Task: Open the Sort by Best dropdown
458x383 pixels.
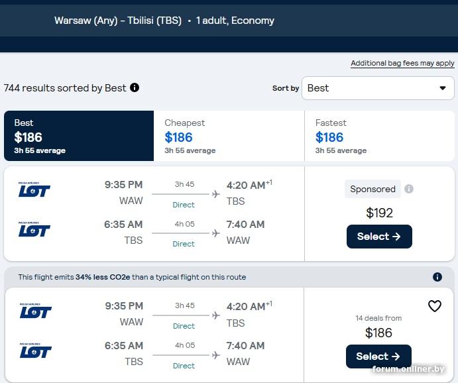Action: [x=378, y=88]
